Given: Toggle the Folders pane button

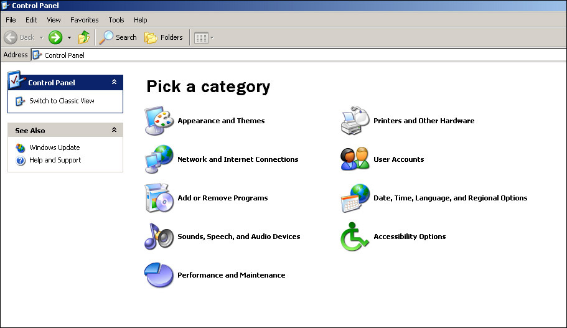Looking at the screenshot, I should click(164, 37).
